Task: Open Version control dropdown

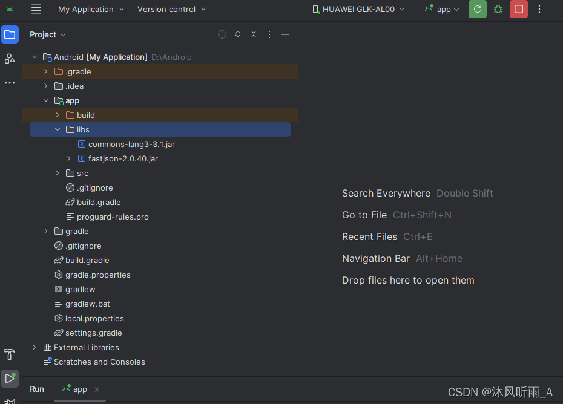Action: (x=172, y=9)
